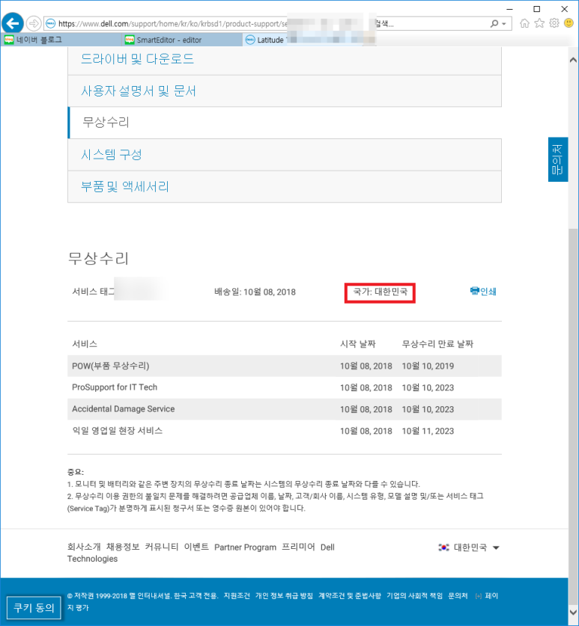Click the favorites star icon
579x626 pixels.
(x=539, y=23)
